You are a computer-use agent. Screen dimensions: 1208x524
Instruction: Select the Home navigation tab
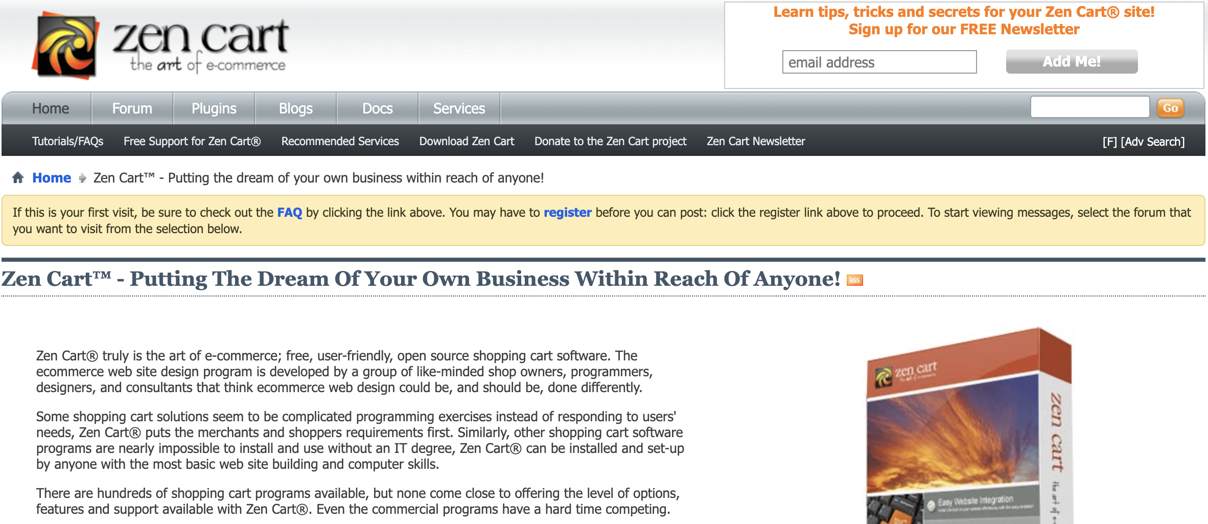coord(50,108)
